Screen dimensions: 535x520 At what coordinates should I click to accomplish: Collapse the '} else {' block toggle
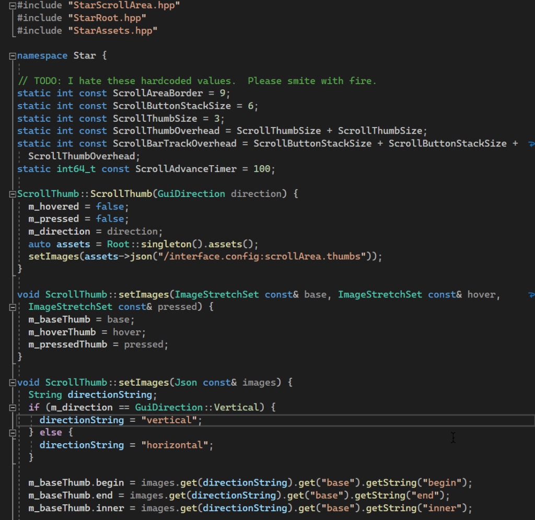pyautogui.click(x=13, y=433)
